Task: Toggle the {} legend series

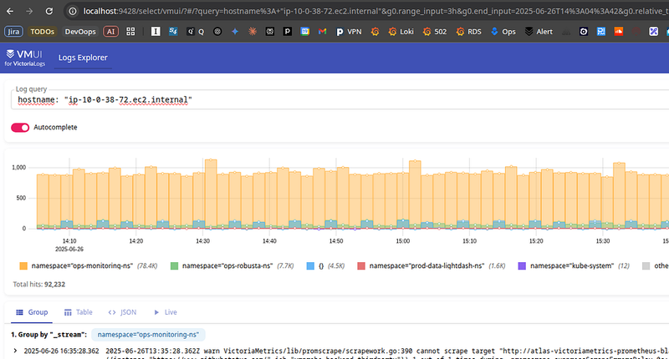Action: (325, 265)
